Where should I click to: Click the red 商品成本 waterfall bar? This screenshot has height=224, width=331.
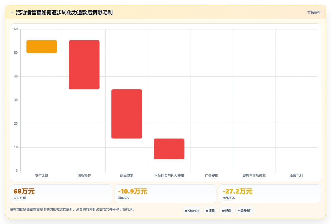[127, 114]
